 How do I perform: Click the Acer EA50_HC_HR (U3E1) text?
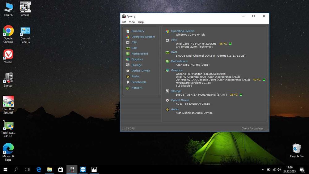pos(193,65)
